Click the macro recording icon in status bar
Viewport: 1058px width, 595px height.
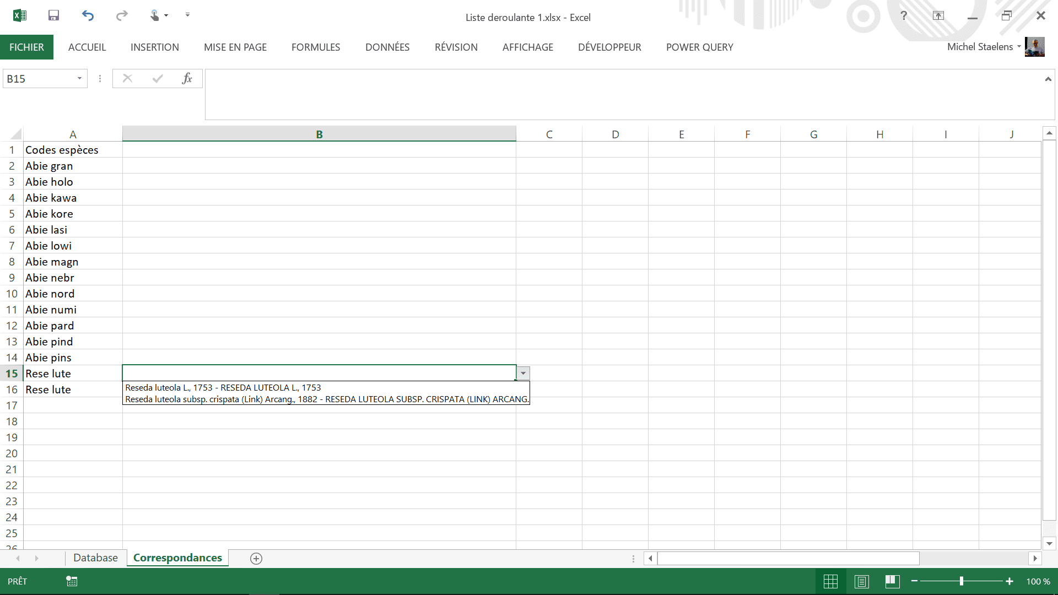72,581
